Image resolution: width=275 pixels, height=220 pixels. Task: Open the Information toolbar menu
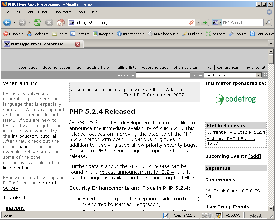click(131, 34)
